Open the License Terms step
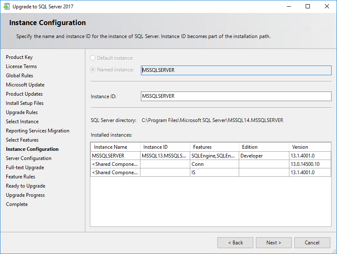337x254 pixels. [x=21, y=66]
